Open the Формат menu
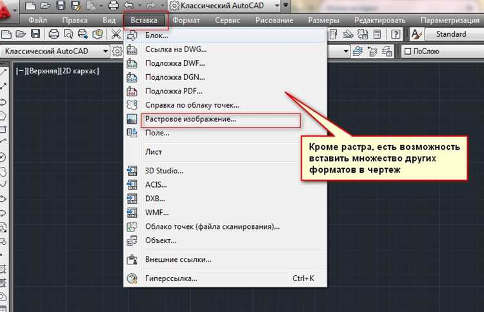The width and height of the screenshot is (484, 312). (186, 21)
